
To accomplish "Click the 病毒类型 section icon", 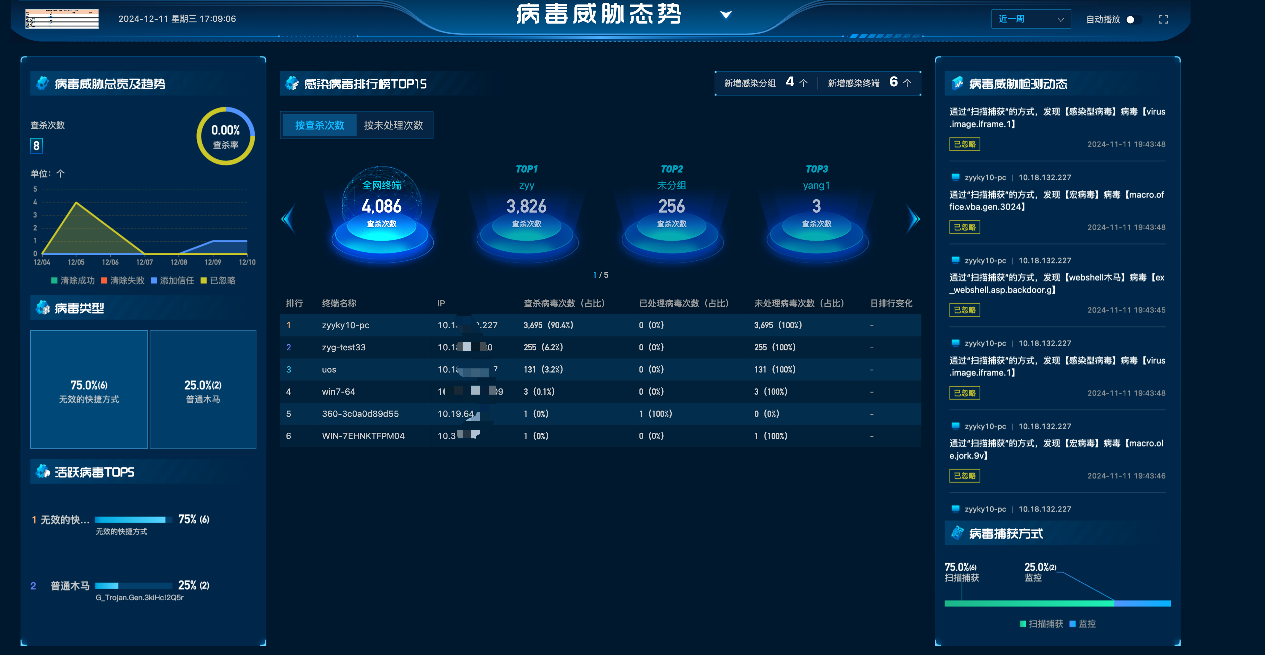I will tap(43, 308).
